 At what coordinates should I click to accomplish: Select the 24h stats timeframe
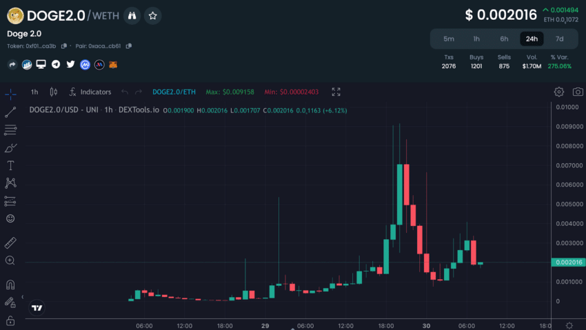point(532,39)
